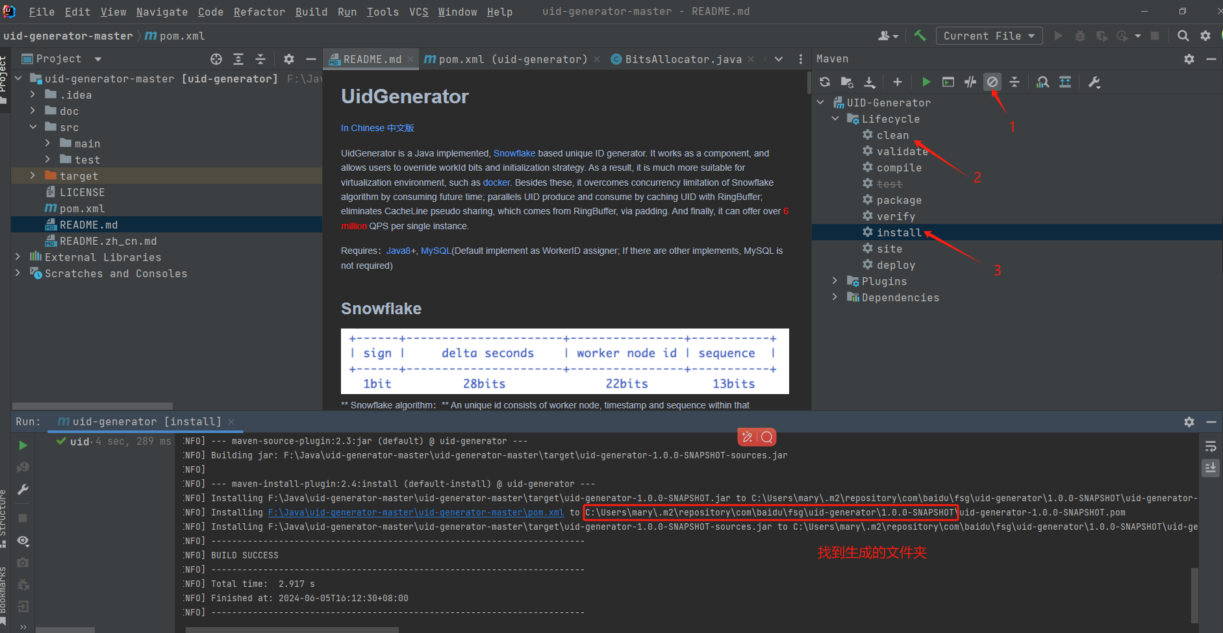Viewport: 1223px width, 633px height.
Task: Open search everywhere with magnifier icon
Action: tap(1183, 36)
